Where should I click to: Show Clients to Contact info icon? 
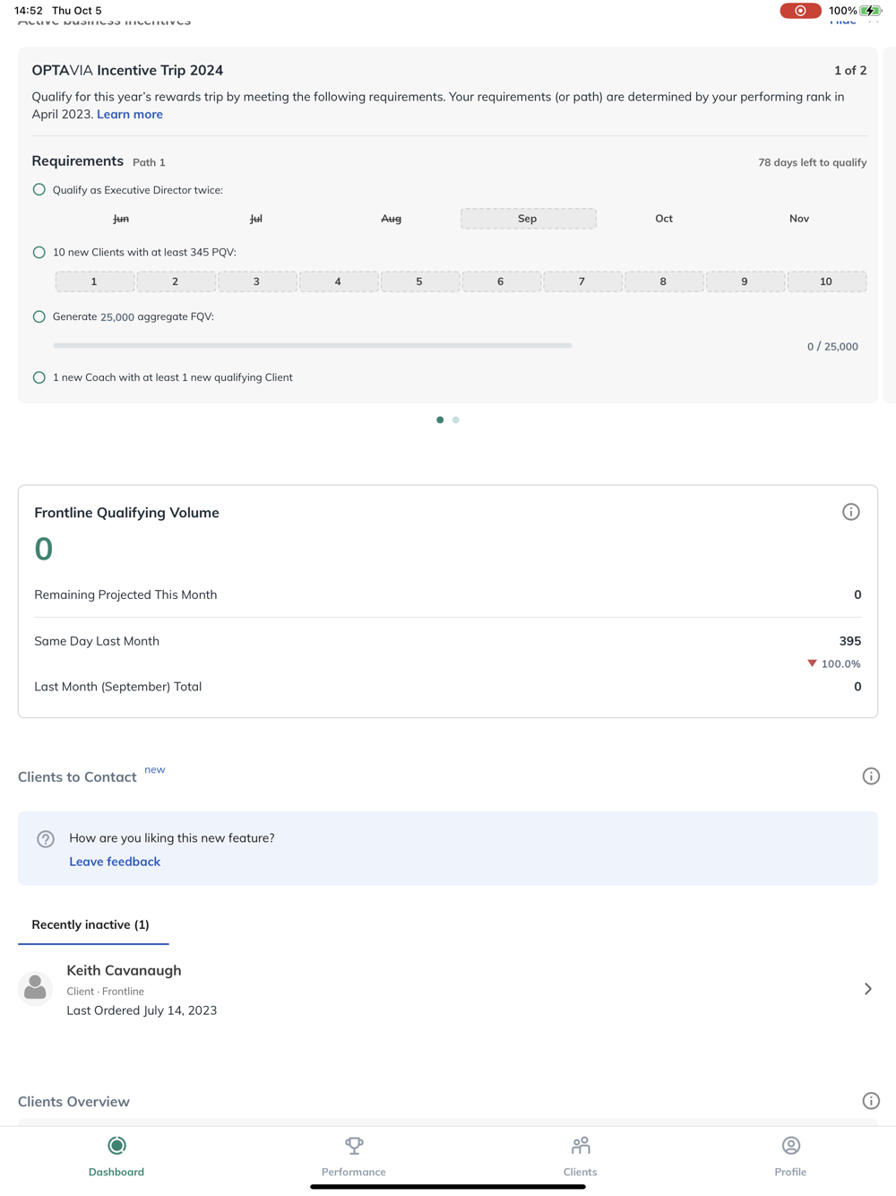[x=871, y=776]
